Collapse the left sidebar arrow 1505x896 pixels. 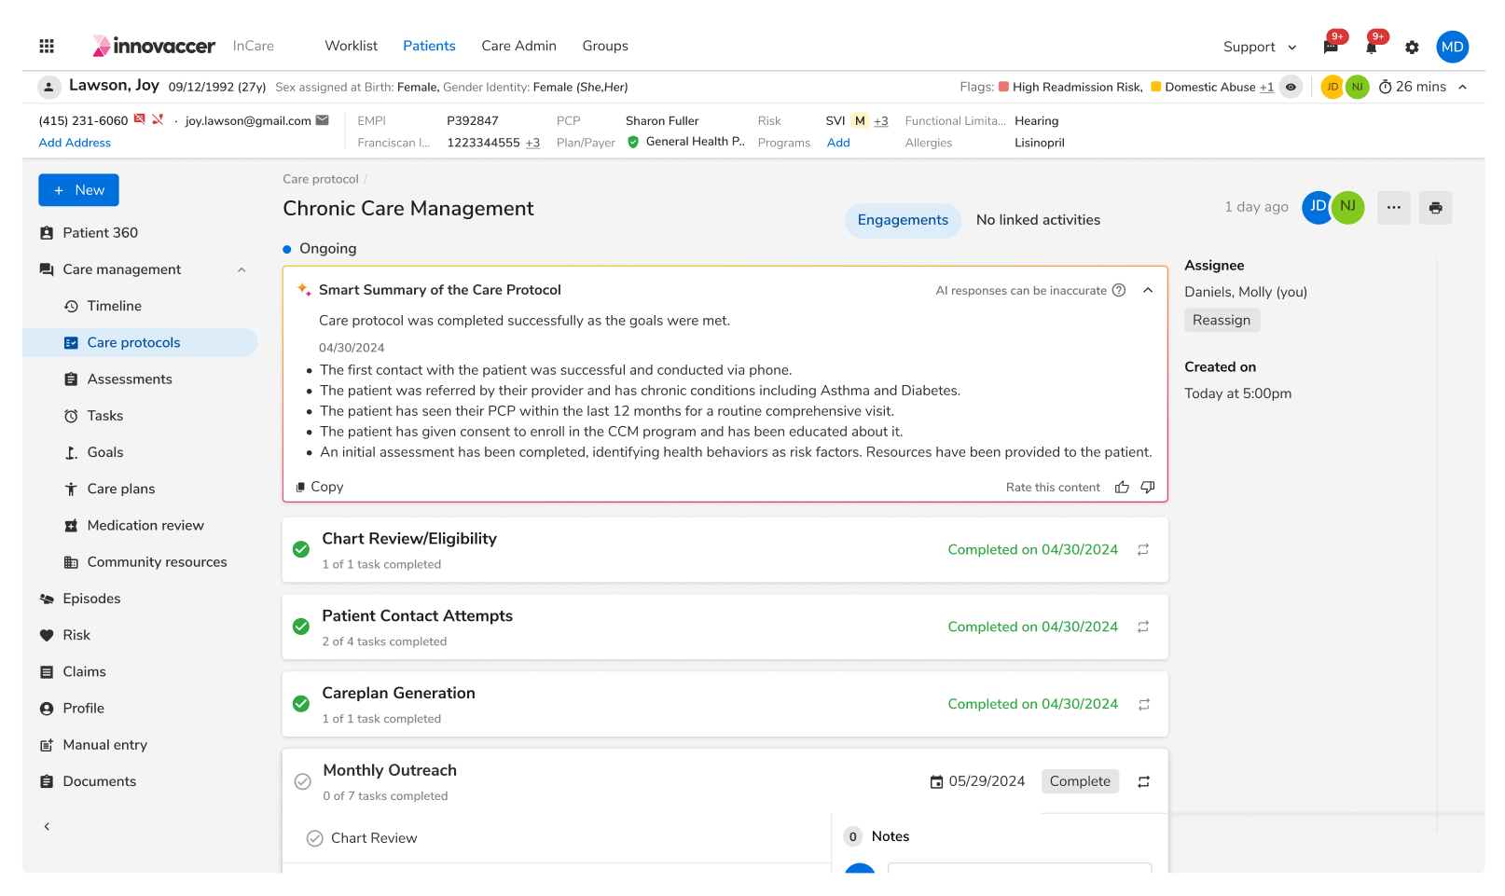tap(47, 826)
